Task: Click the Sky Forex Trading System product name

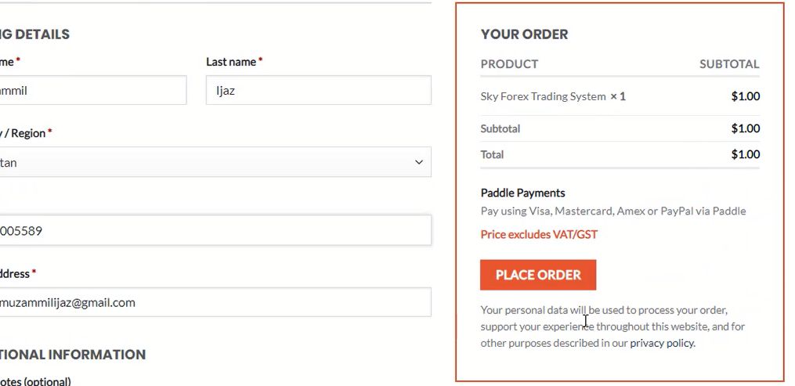Action: tap(543, 96)
